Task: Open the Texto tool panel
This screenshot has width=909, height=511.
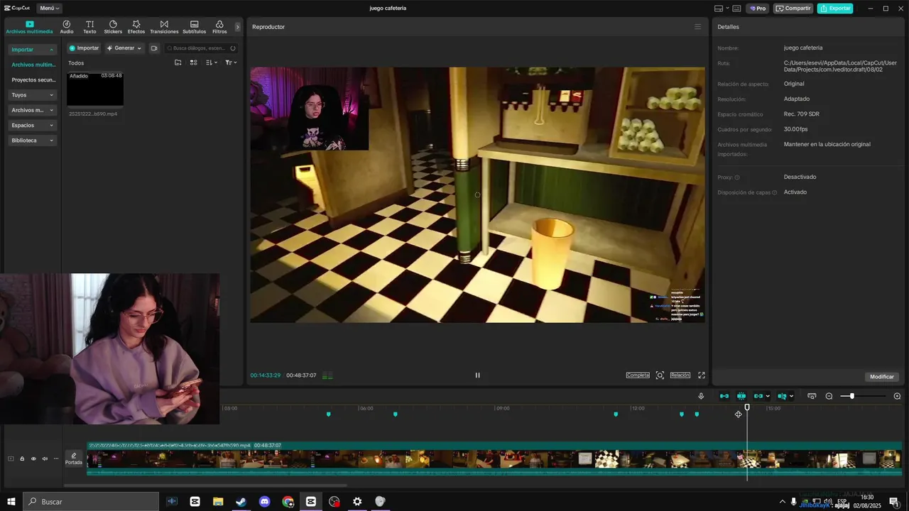Action: (x=89, y=27)
